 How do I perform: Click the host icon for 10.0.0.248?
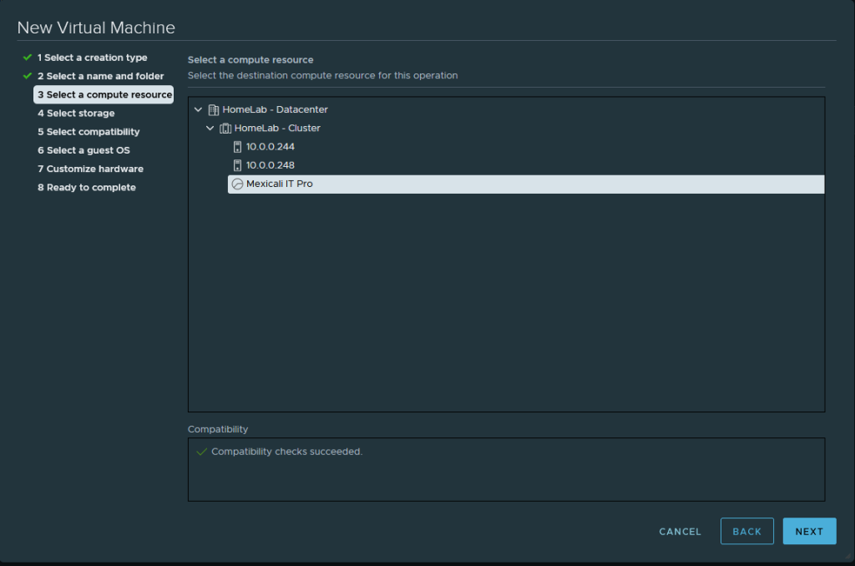(237, 165)
